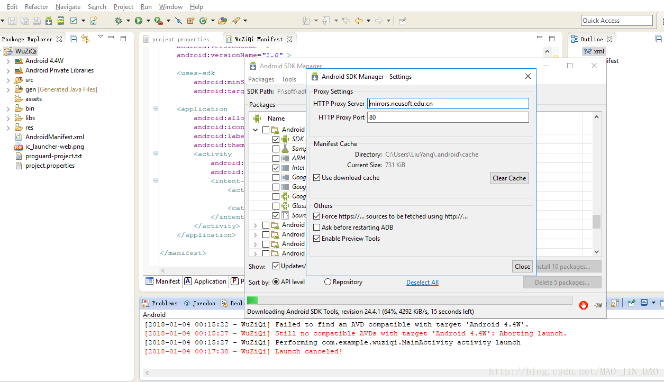The height and width of the screenshot is (382, 664).
Task: Open the Debug button dropdown arrow
Action: click(128, 21)
